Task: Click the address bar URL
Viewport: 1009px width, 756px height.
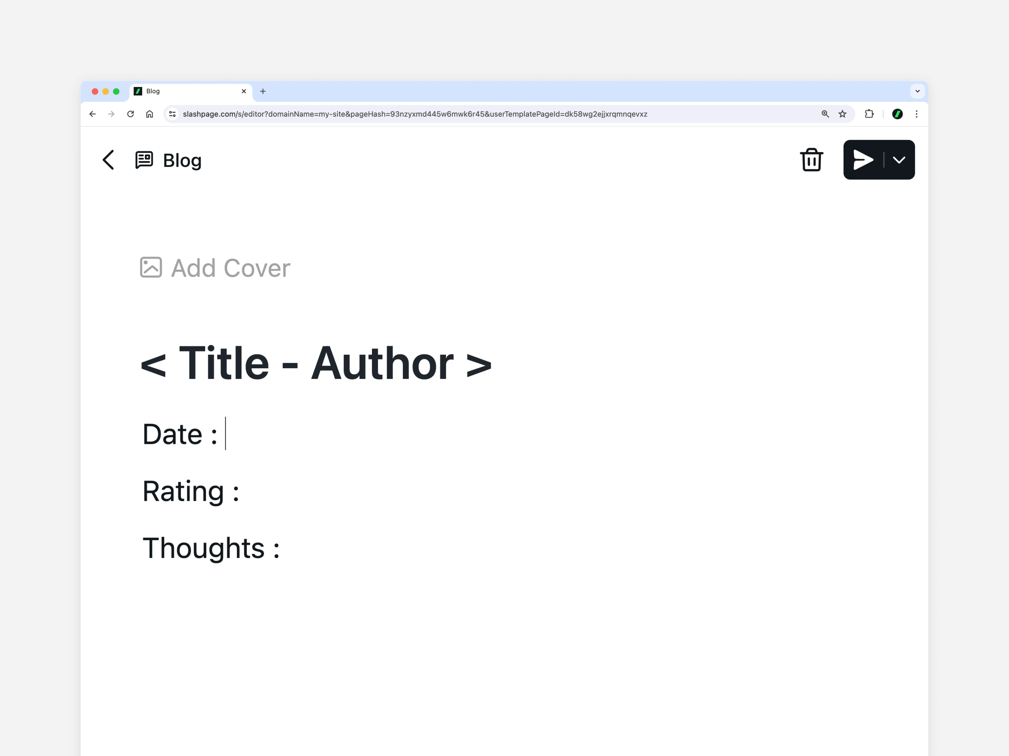Action: (x=415, y=114)
